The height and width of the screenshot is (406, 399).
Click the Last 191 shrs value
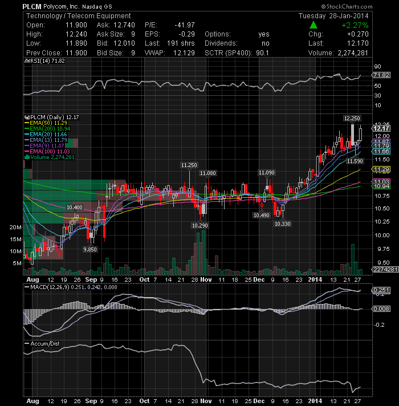(181, 43)
